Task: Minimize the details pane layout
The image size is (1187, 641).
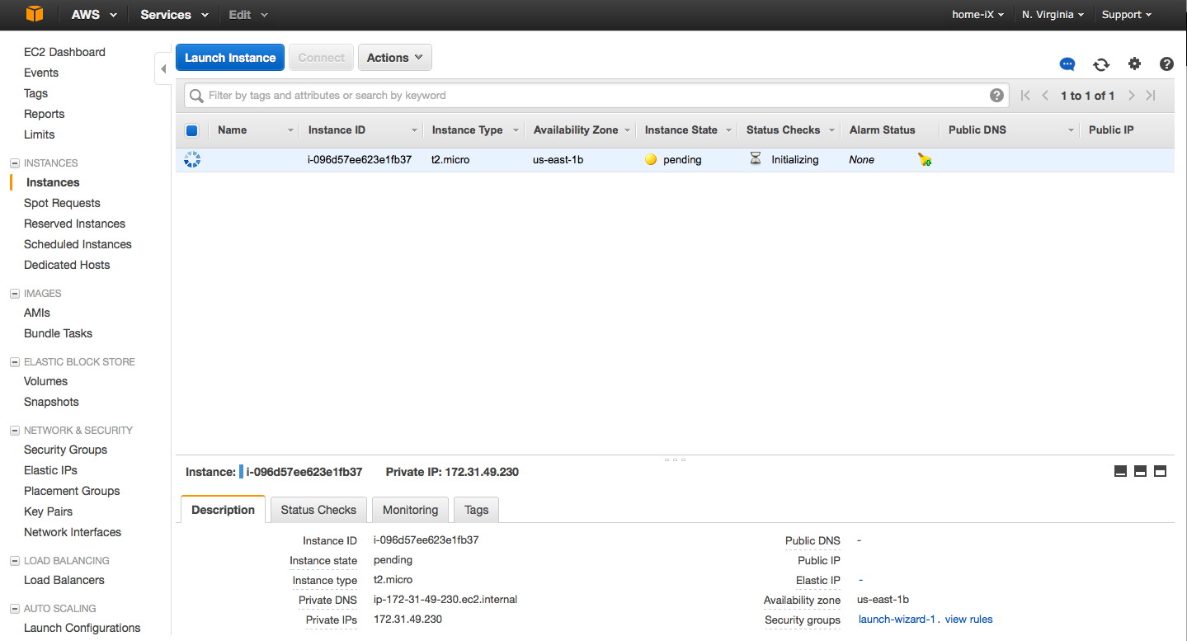Action: [1120, 471]
